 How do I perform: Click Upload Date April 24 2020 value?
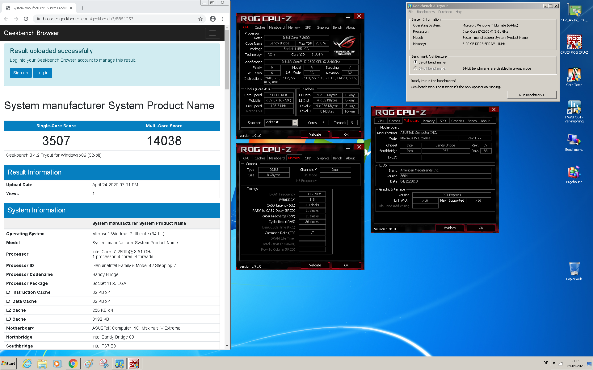click(x=115, y=185)
